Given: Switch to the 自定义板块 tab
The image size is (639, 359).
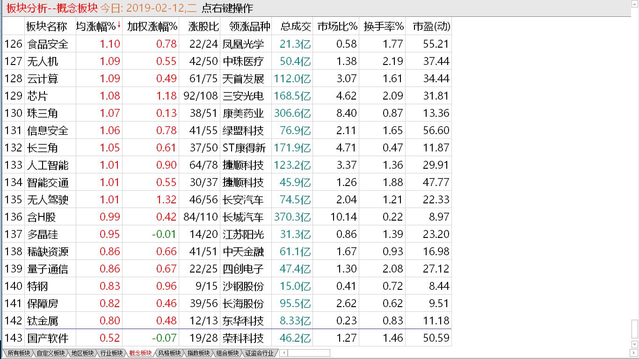Looking at the screenshot, I should tap(51, 353).
